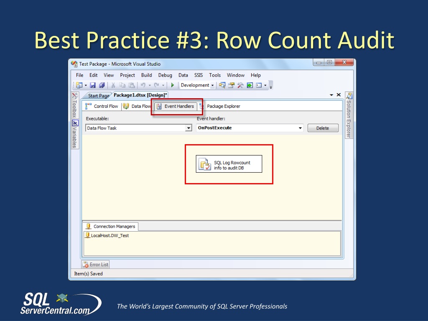This screenshot has height=321, width=428.
Task: Open the Error List panel tab
Action: [x=96, y=265]
